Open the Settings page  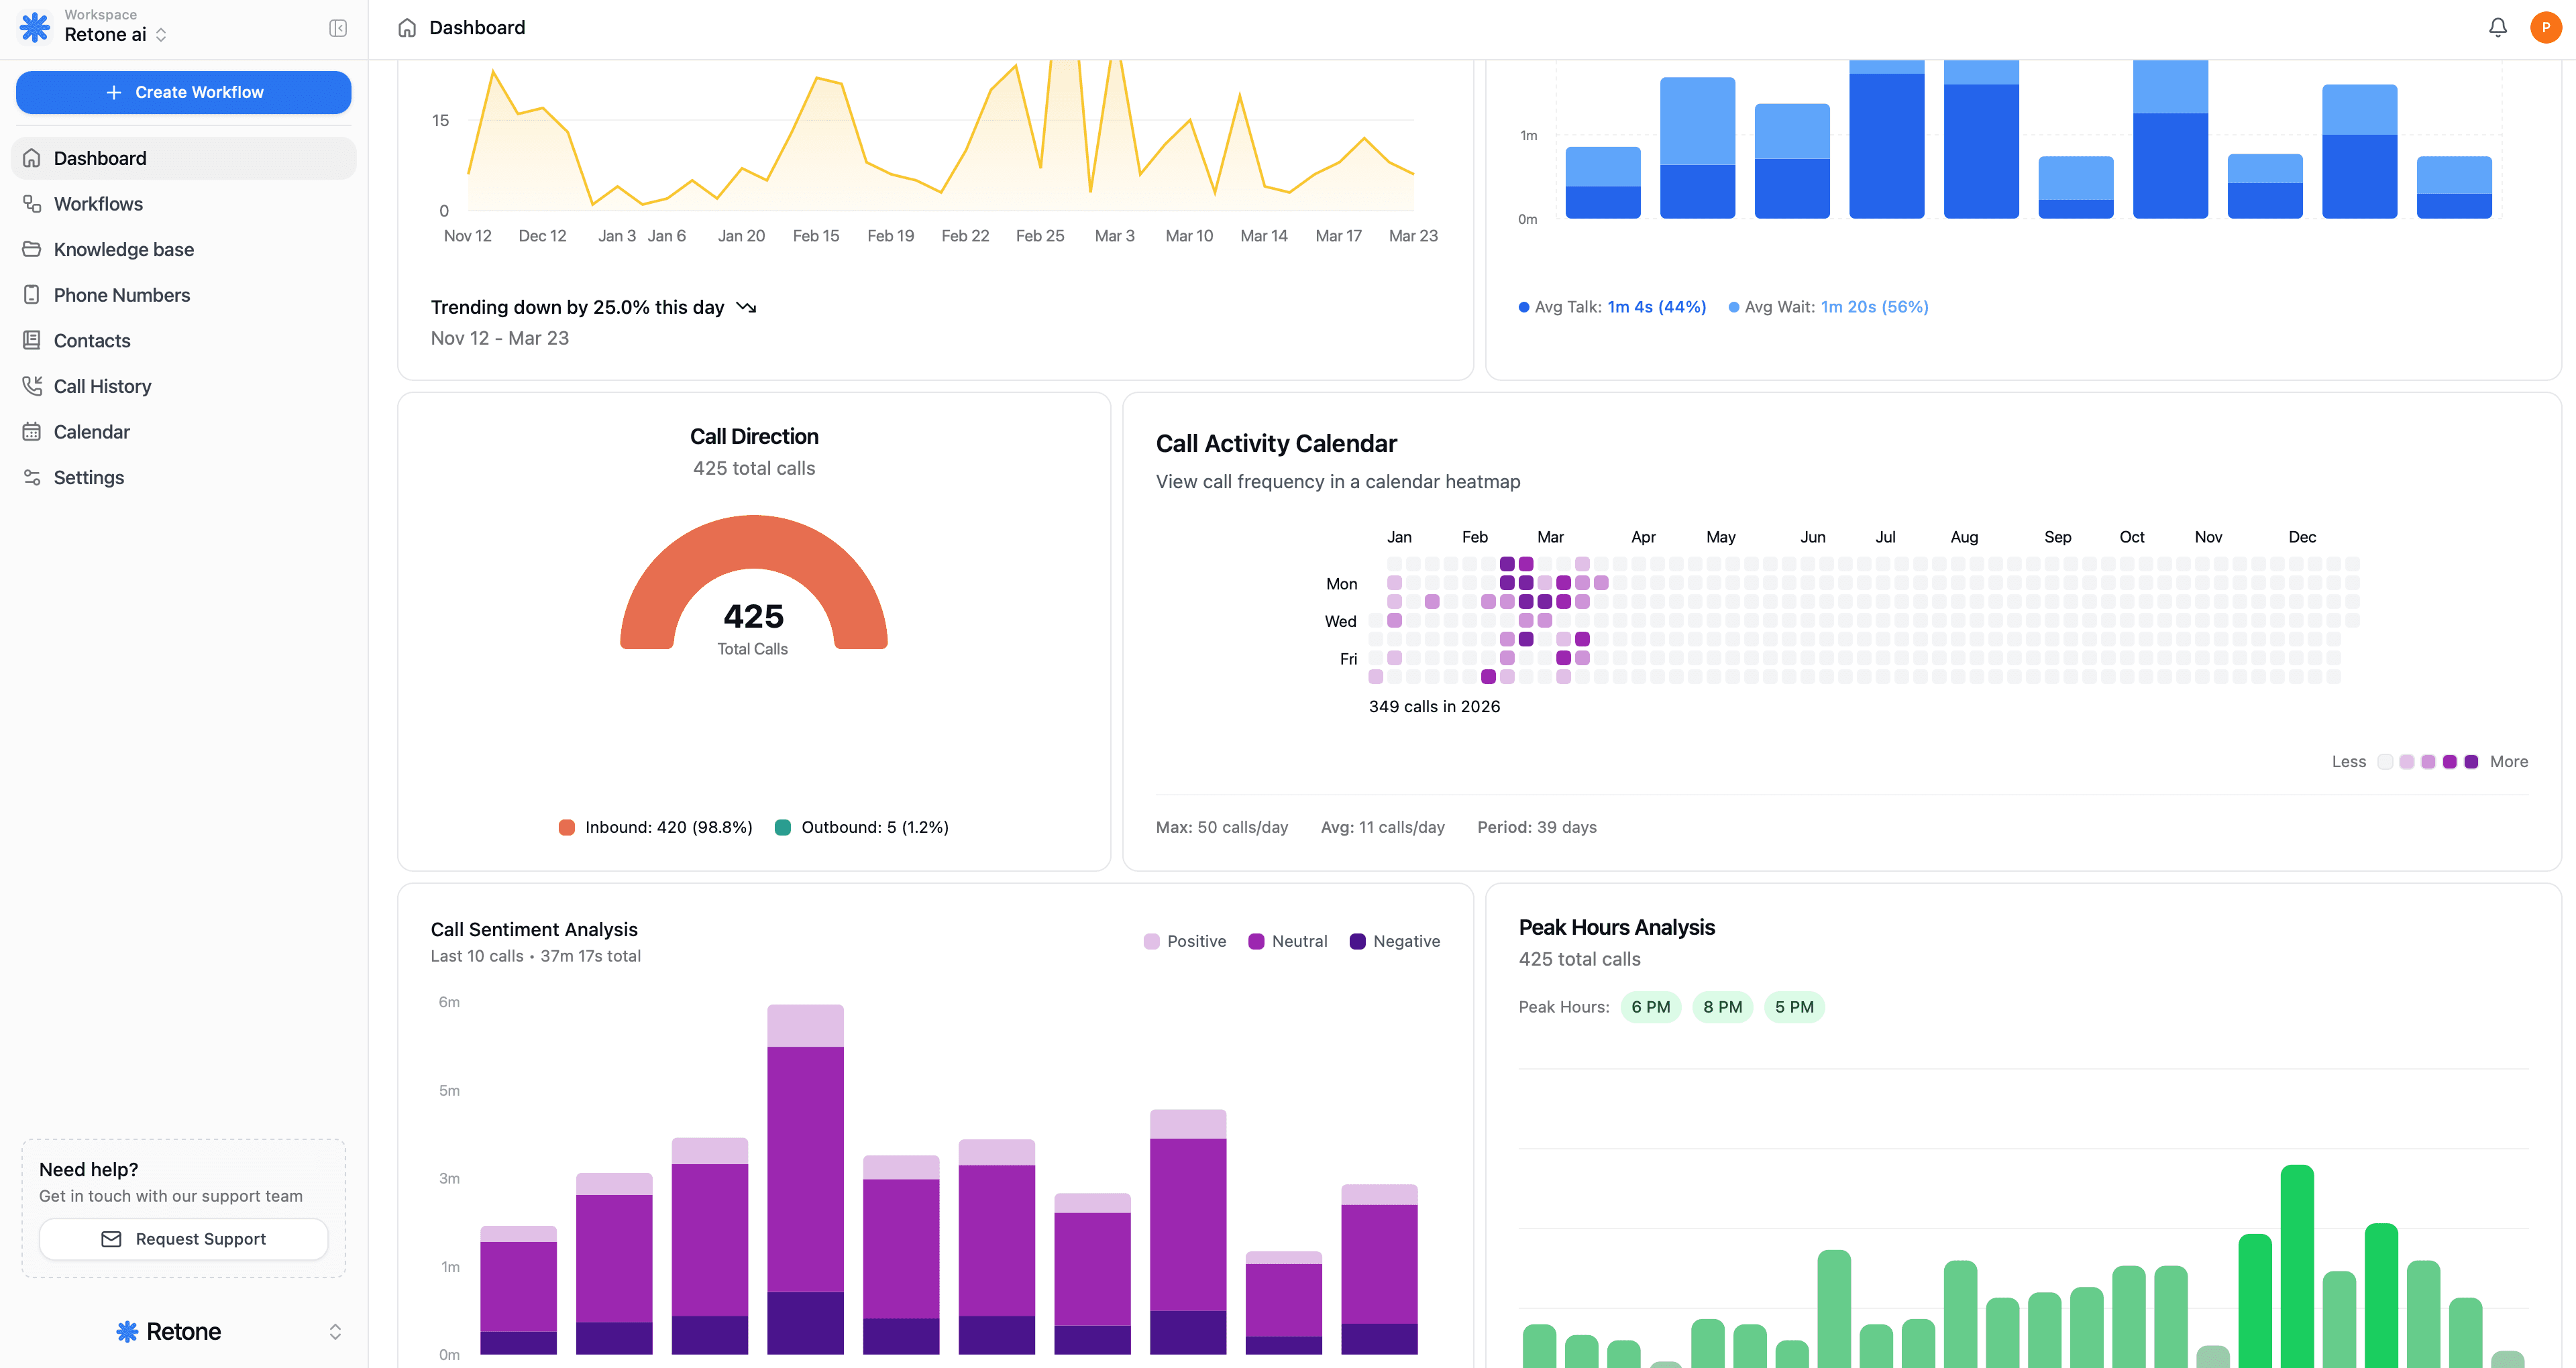pyautogui.click(x=89, y=477)
